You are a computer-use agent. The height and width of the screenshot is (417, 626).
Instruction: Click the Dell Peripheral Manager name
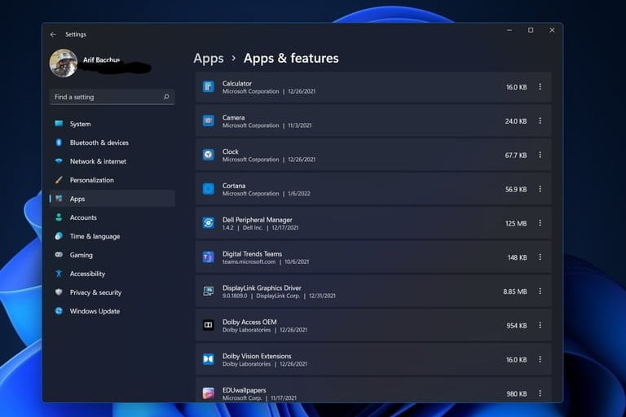click(257, 219)
